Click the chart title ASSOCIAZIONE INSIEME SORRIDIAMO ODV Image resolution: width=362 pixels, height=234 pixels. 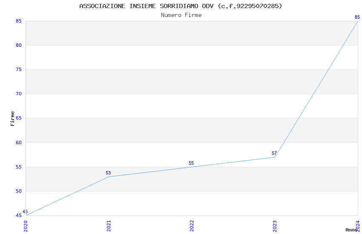pyautogui.click(x=181, y=6)
